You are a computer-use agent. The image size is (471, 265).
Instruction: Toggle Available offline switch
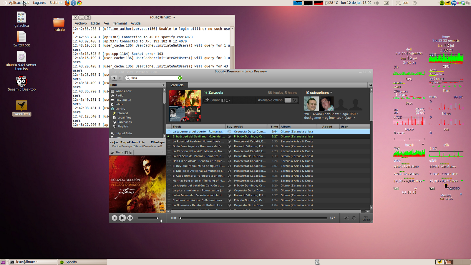point(291,100)
